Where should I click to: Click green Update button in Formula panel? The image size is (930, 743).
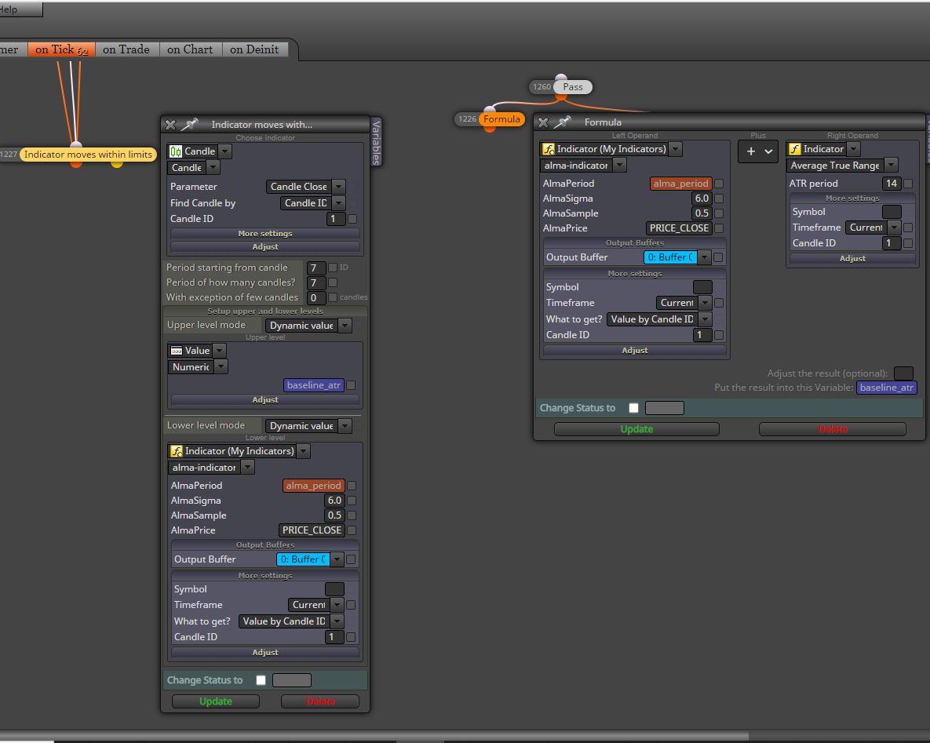[x=636, y=428]
